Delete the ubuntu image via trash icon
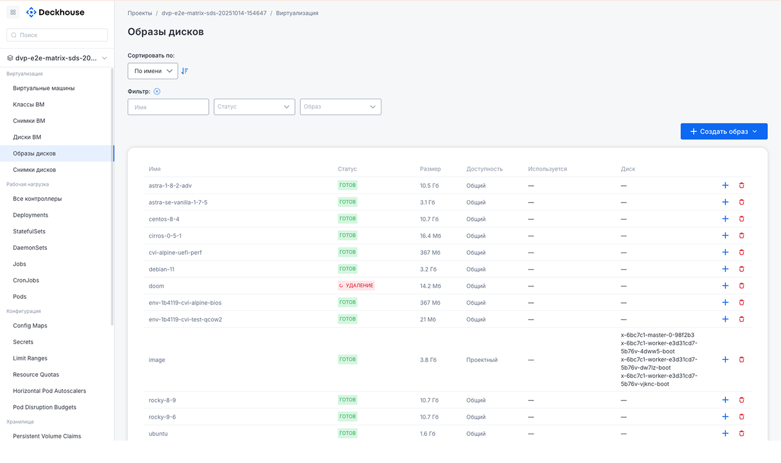The width and height of the screenshot is (781, 463). (741, 434)
